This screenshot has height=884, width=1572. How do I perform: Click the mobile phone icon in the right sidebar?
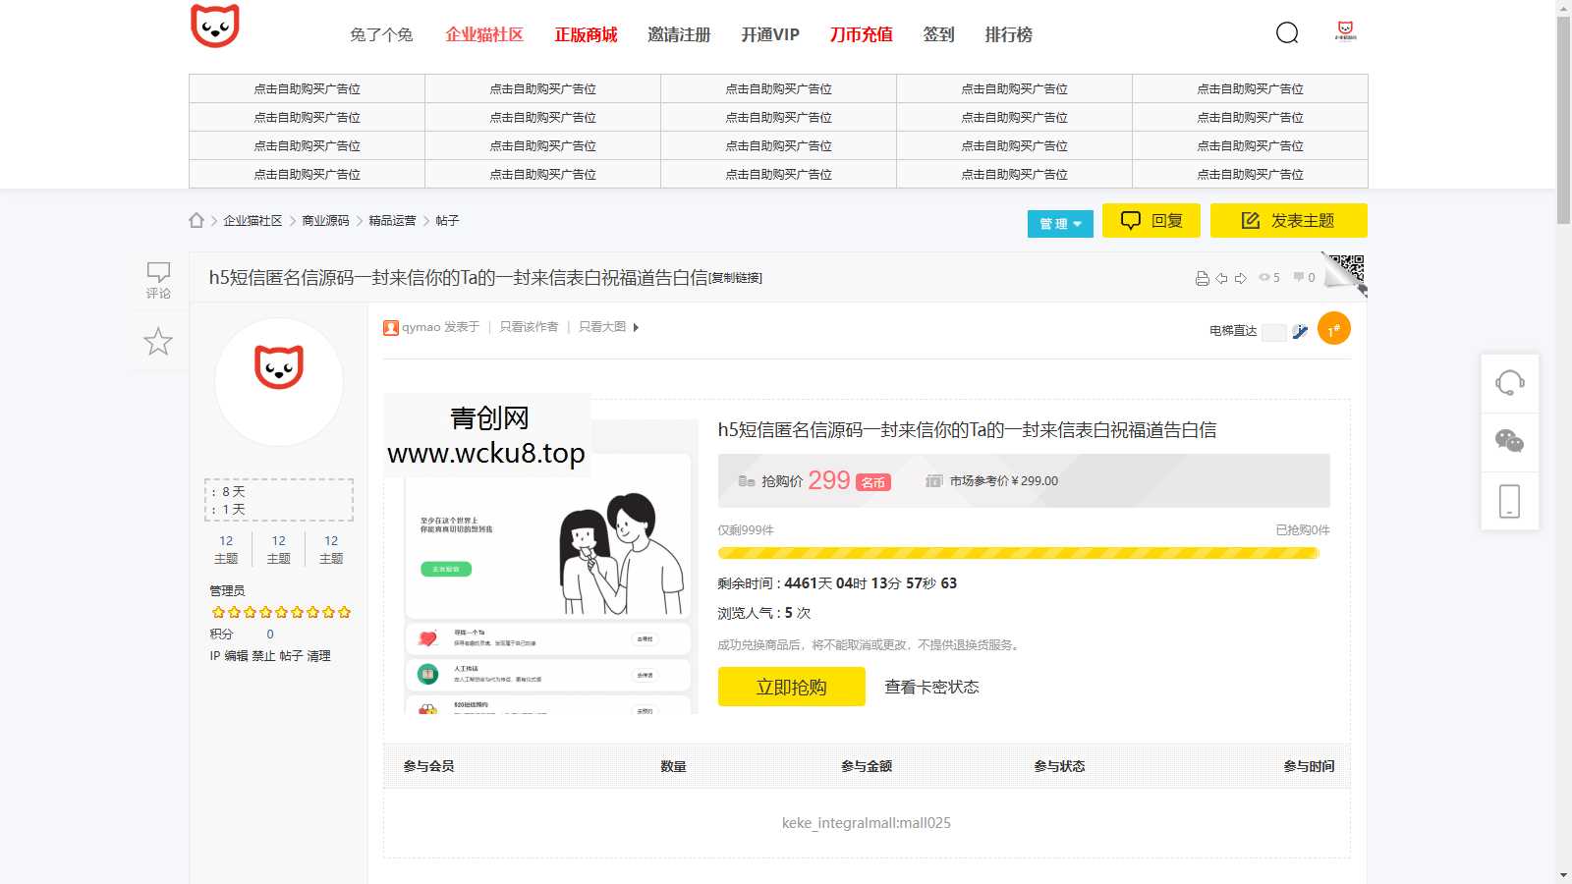pyautogui.click(x=1510, y=500)
